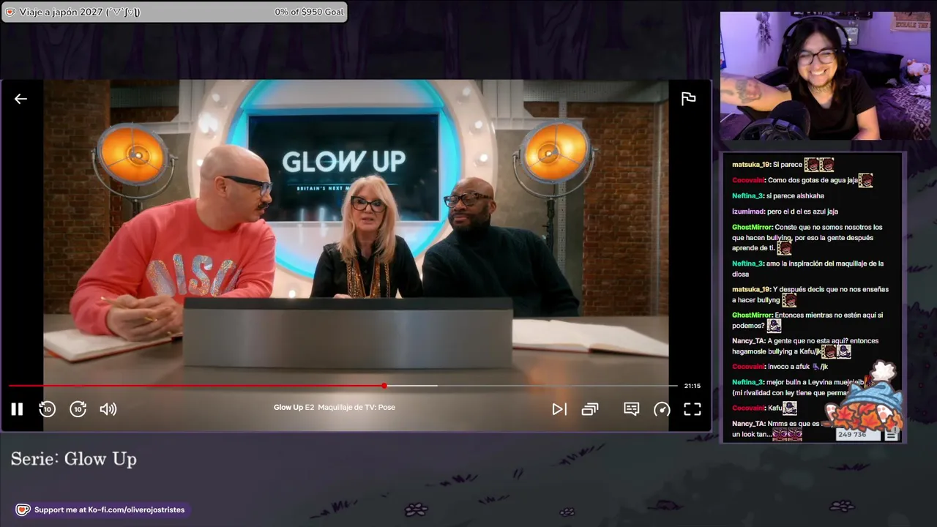Click Neftina_3's amo la inspiración message
The image size is (937, 527).
click(808, 269)
